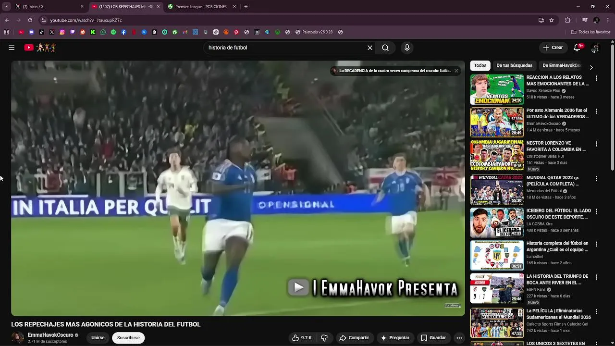
Task: Open TikTok bookmark in bookmarks bar
Action: [41, 32]
